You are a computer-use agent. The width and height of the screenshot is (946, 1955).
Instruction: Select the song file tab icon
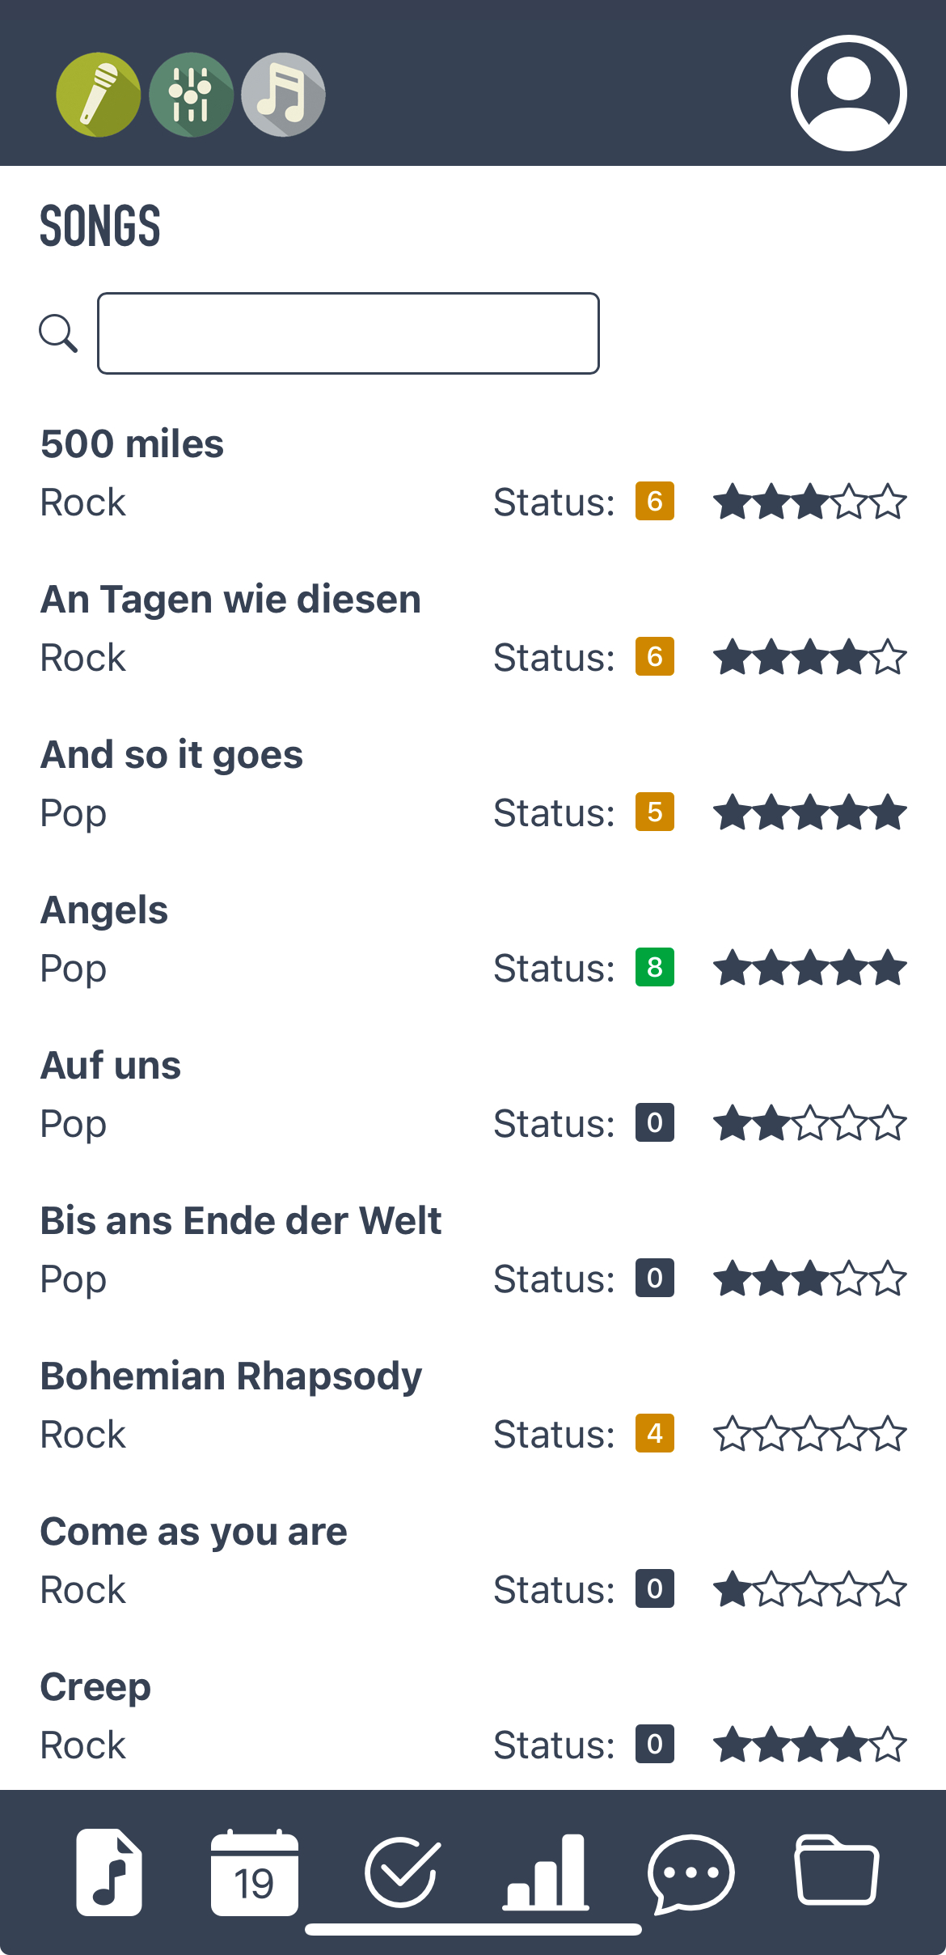click(109, 1872)
